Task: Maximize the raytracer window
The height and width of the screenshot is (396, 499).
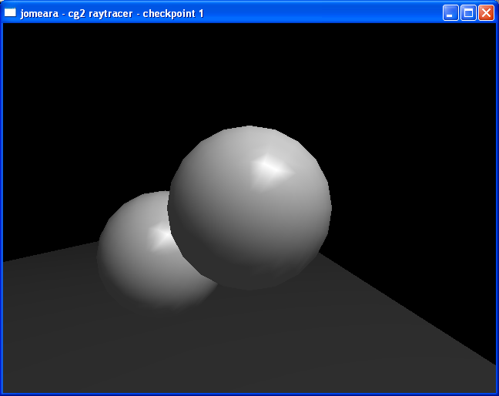Action: point(468,13)
